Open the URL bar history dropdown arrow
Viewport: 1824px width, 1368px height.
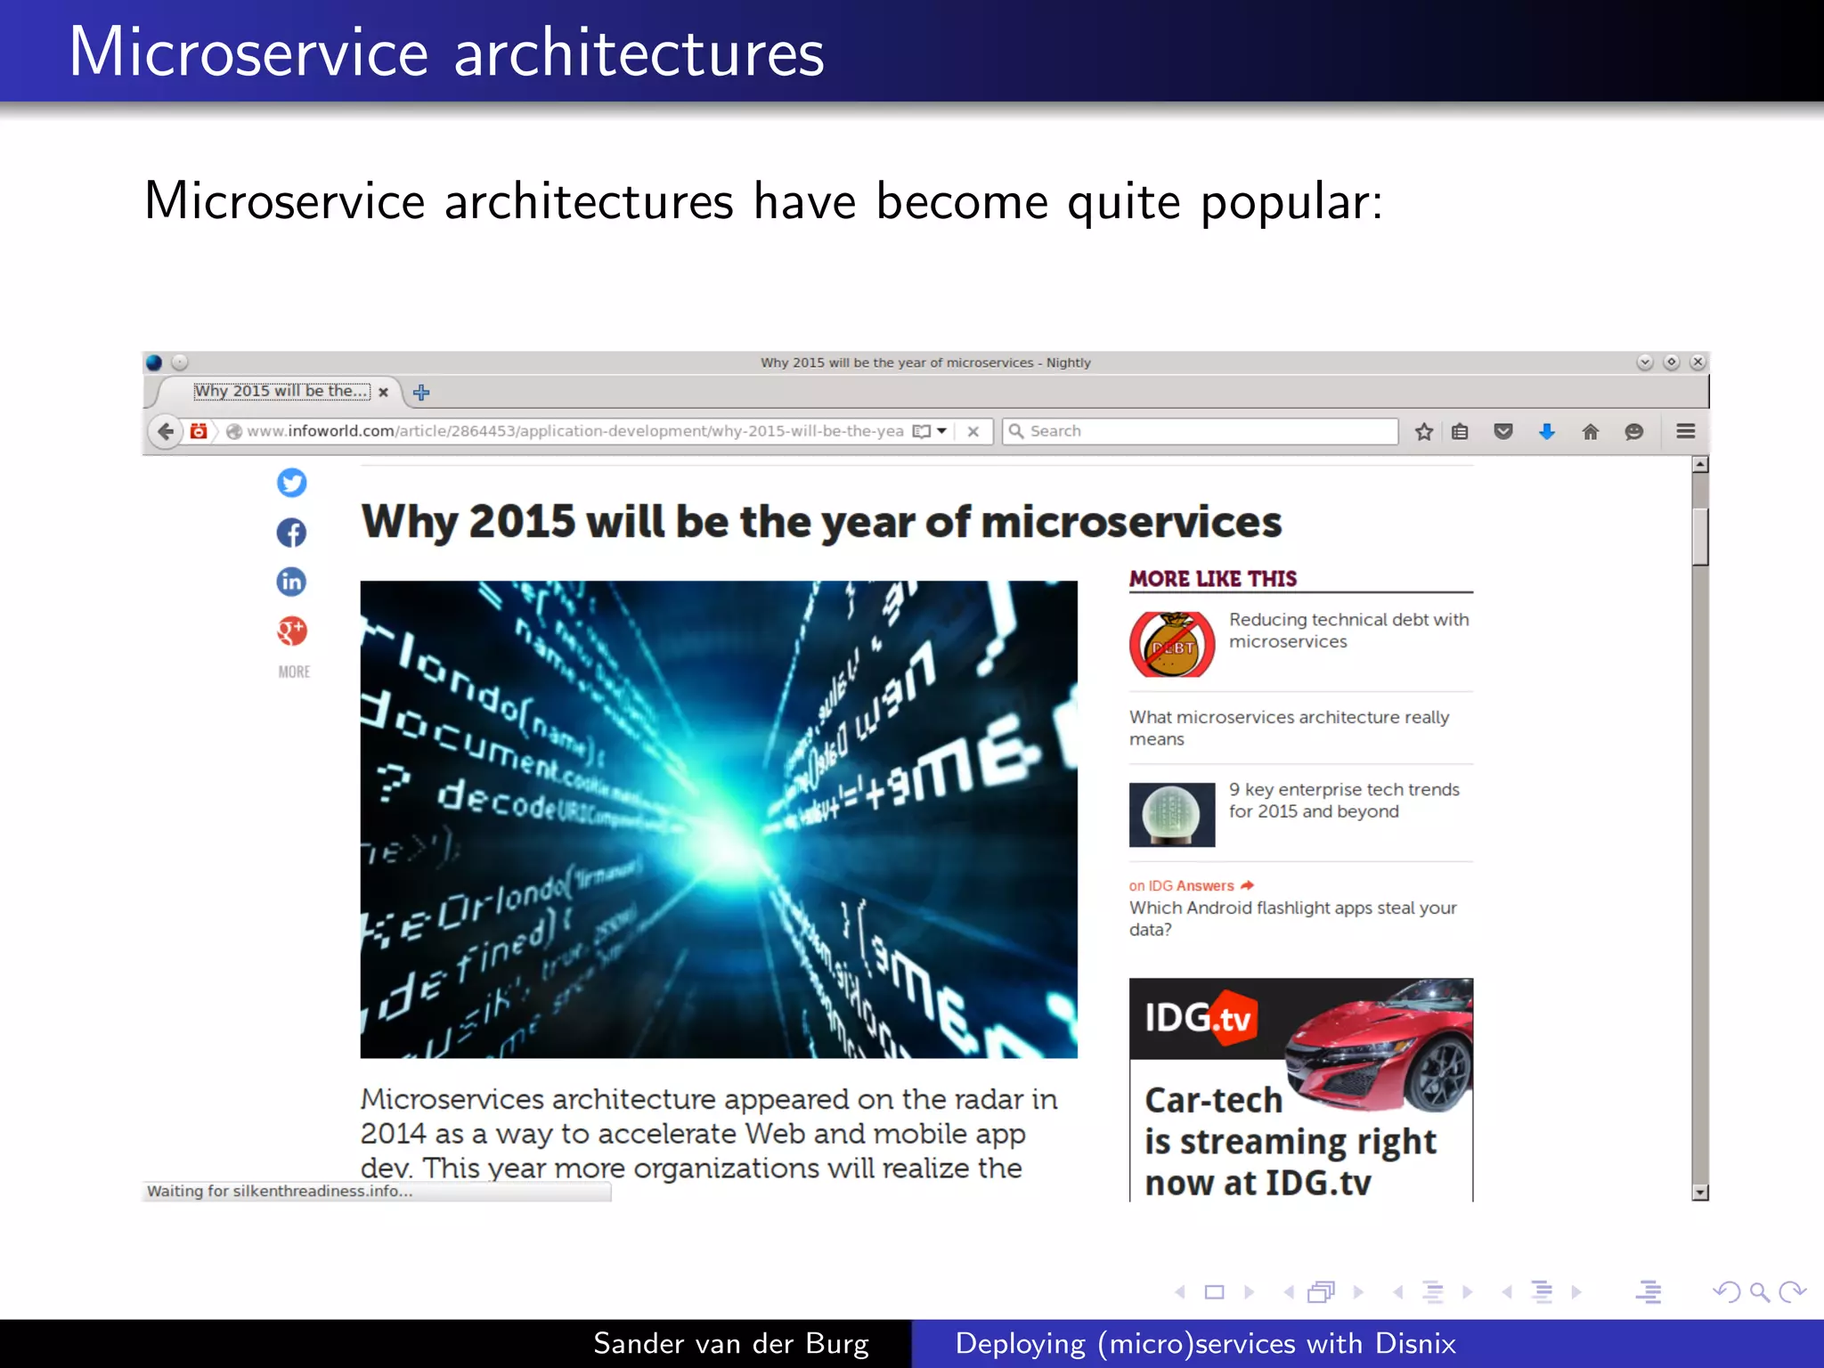pyautogui.click(x=942, y=431)
